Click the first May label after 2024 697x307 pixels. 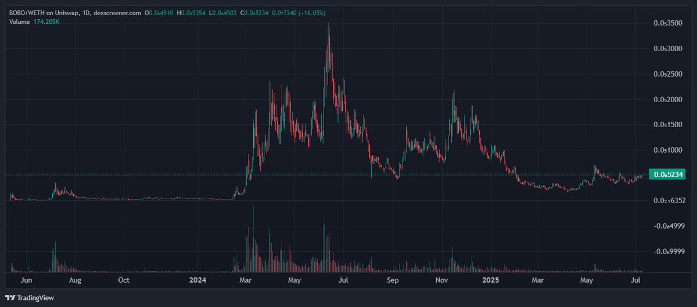point(294,280)
